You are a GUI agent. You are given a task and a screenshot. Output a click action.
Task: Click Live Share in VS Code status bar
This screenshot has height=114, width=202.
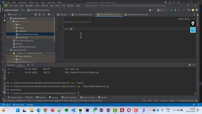(x=18, y=105)
